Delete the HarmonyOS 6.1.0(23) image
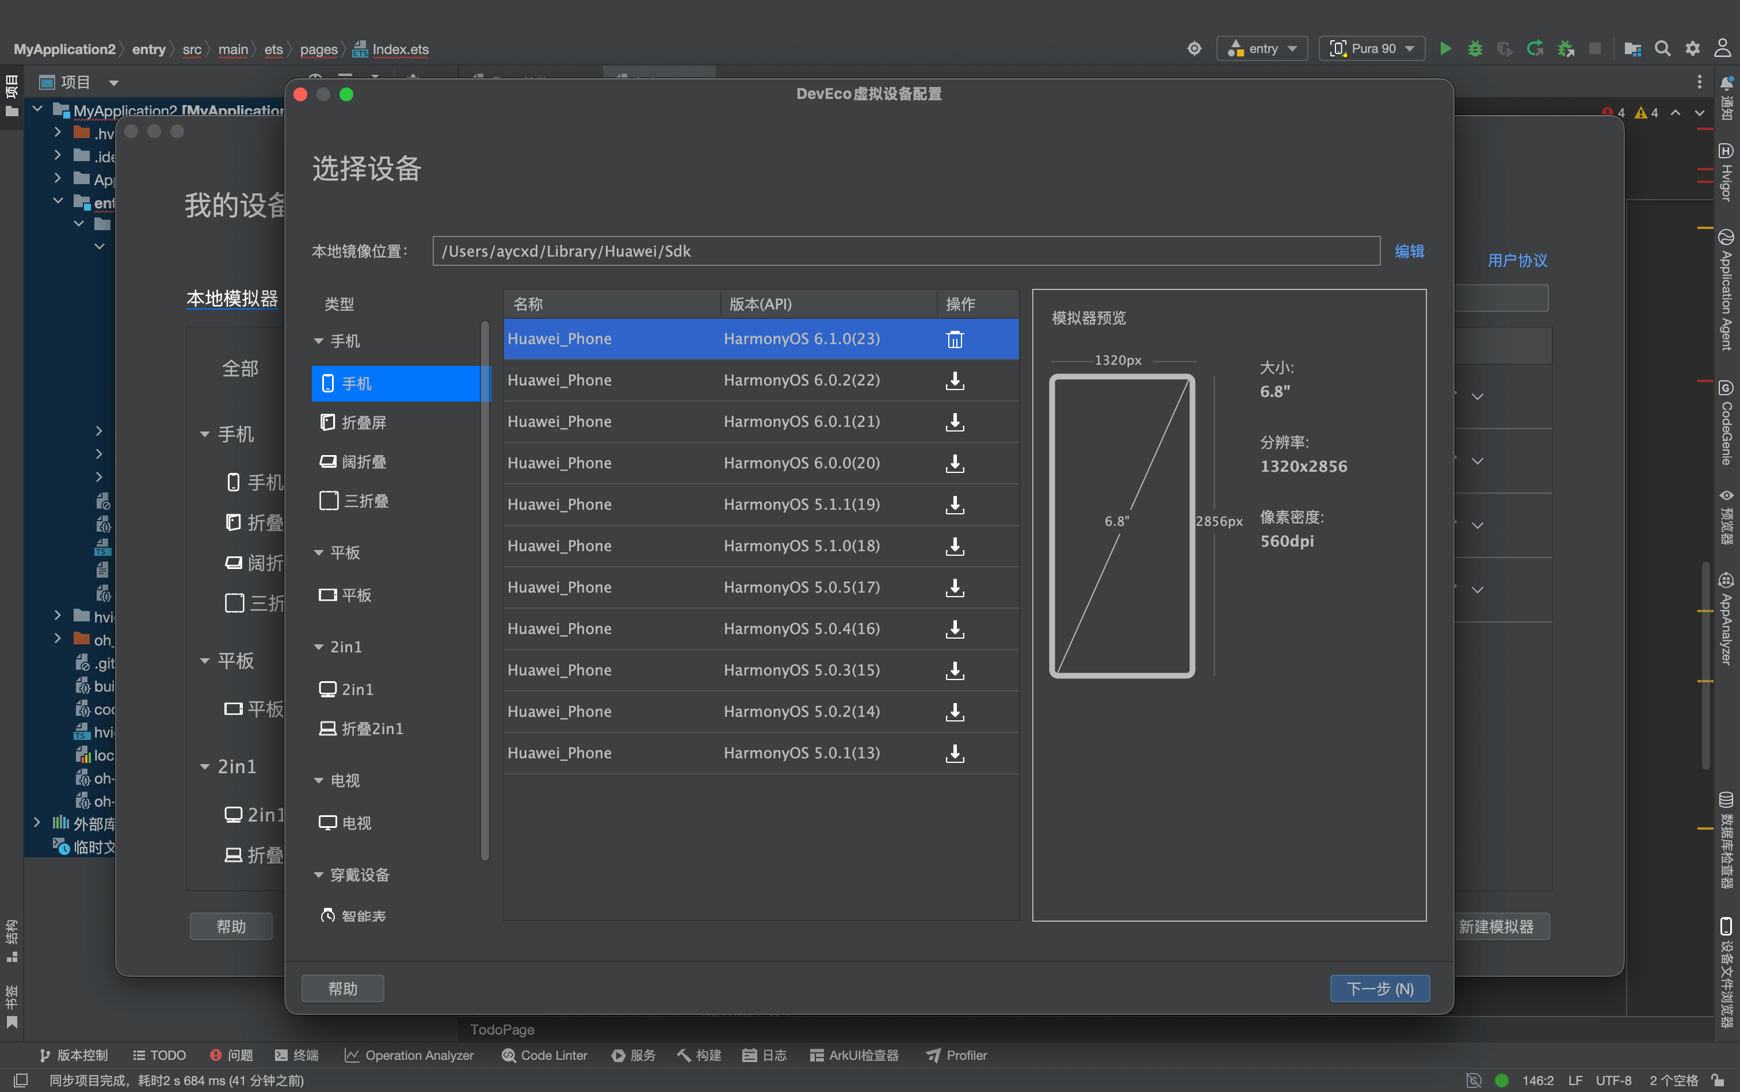1740x1092 pixels. (955, 339)
